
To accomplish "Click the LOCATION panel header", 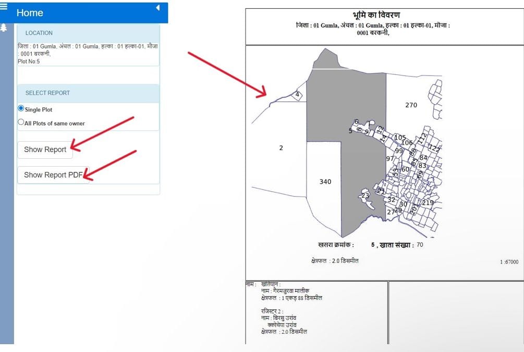I will tap(88, 33).
